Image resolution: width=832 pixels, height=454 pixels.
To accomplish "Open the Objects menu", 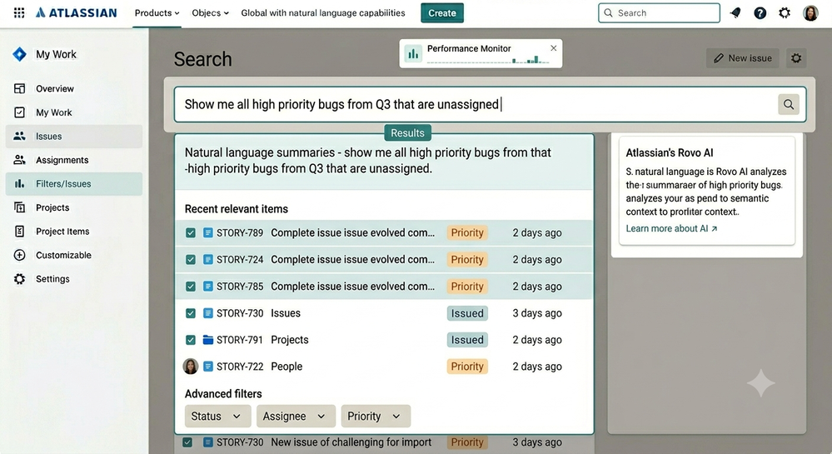I will click(210, 12).
